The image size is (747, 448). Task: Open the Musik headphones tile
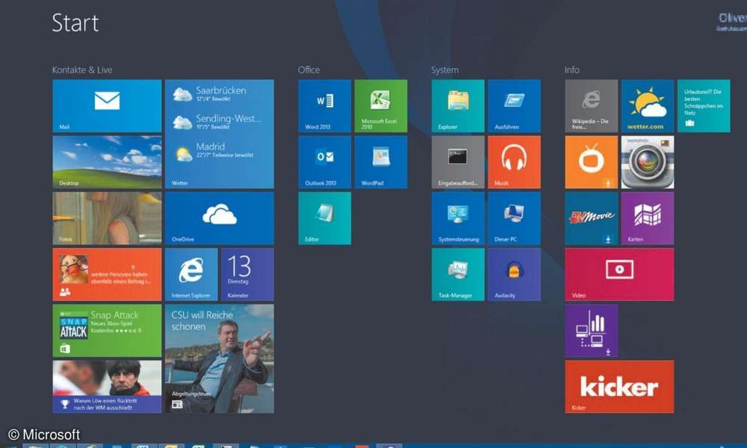pos(514,162)
